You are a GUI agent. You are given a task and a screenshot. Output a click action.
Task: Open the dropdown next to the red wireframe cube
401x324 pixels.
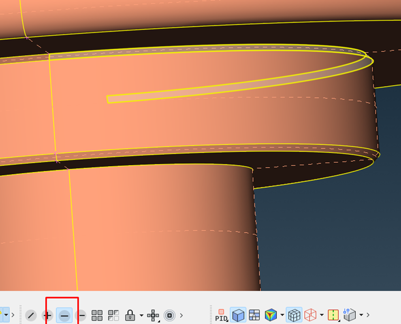[322, 315]
